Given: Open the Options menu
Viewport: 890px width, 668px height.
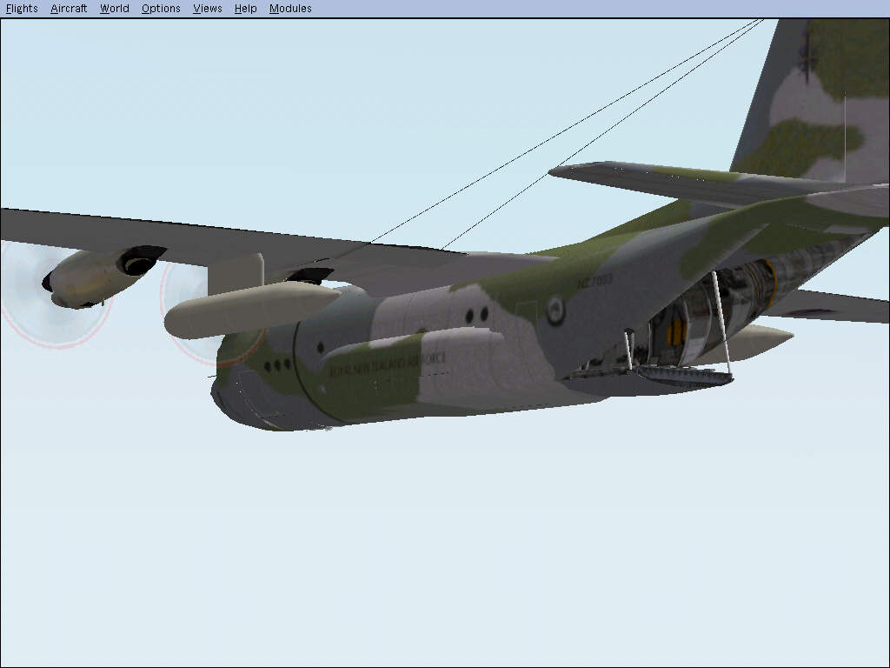Looking at the screenshot, I should 161,9.
